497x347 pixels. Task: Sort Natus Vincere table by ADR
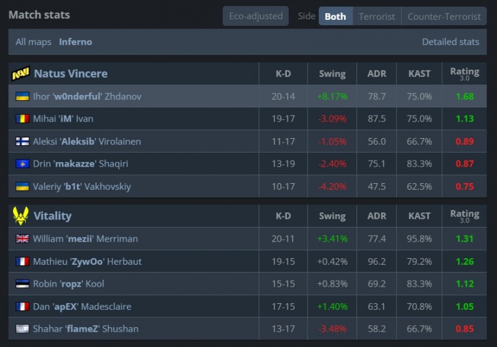point(376,74)
